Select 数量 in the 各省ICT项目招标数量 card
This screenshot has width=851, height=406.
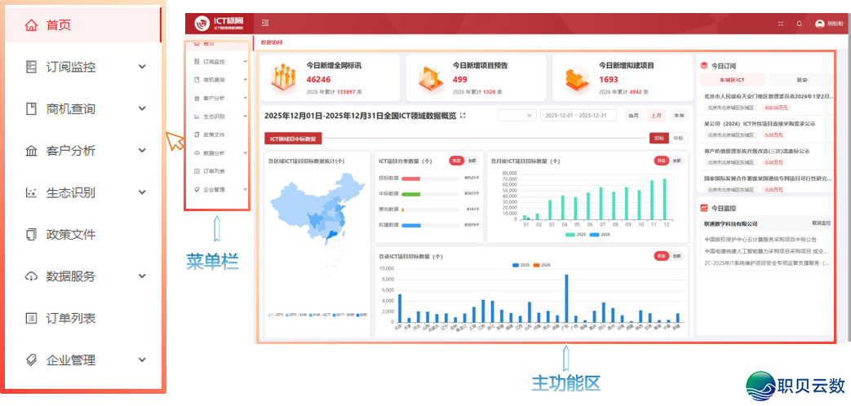(661, 256)
